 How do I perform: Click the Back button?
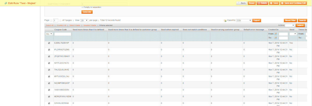(242, 3)
